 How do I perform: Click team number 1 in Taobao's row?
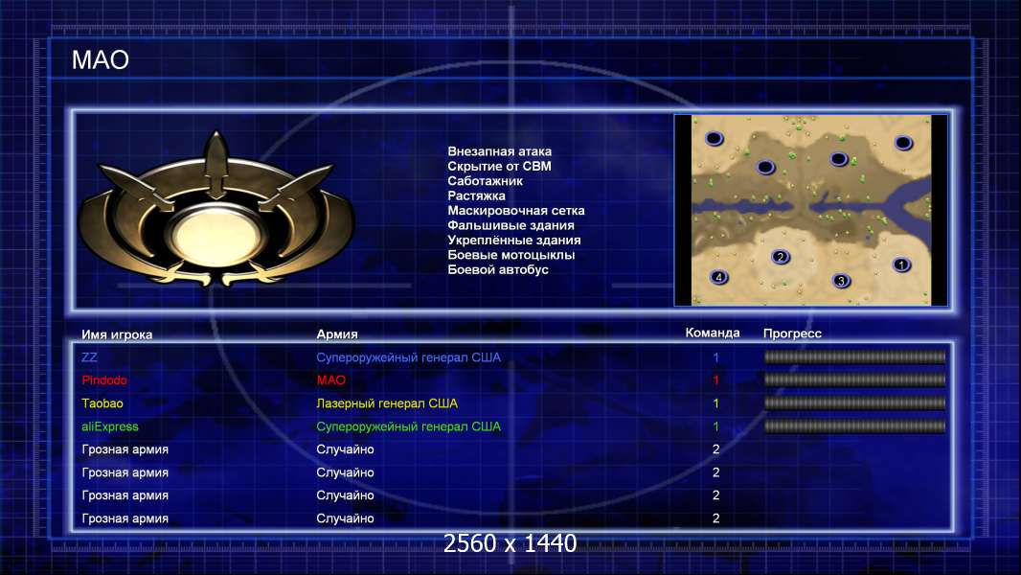tap(715, 403)
